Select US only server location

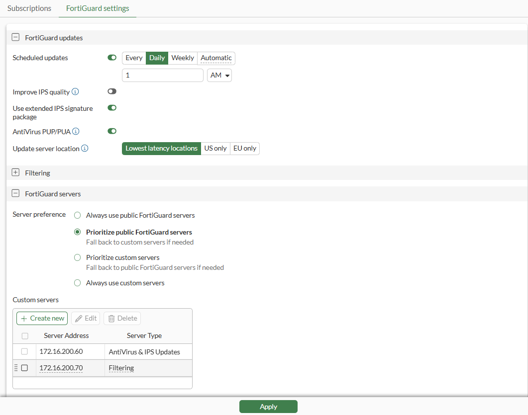coord(215,148)
